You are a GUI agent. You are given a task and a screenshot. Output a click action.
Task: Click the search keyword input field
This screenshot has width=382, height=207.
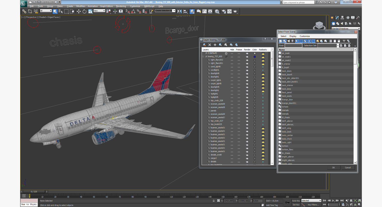(x=298, y=2)
